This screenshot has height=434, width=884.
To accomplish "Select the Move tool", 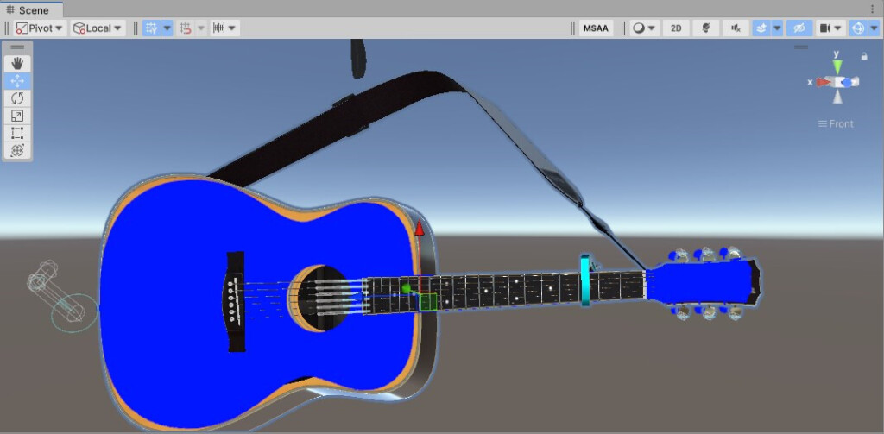I will pos(17,80).
